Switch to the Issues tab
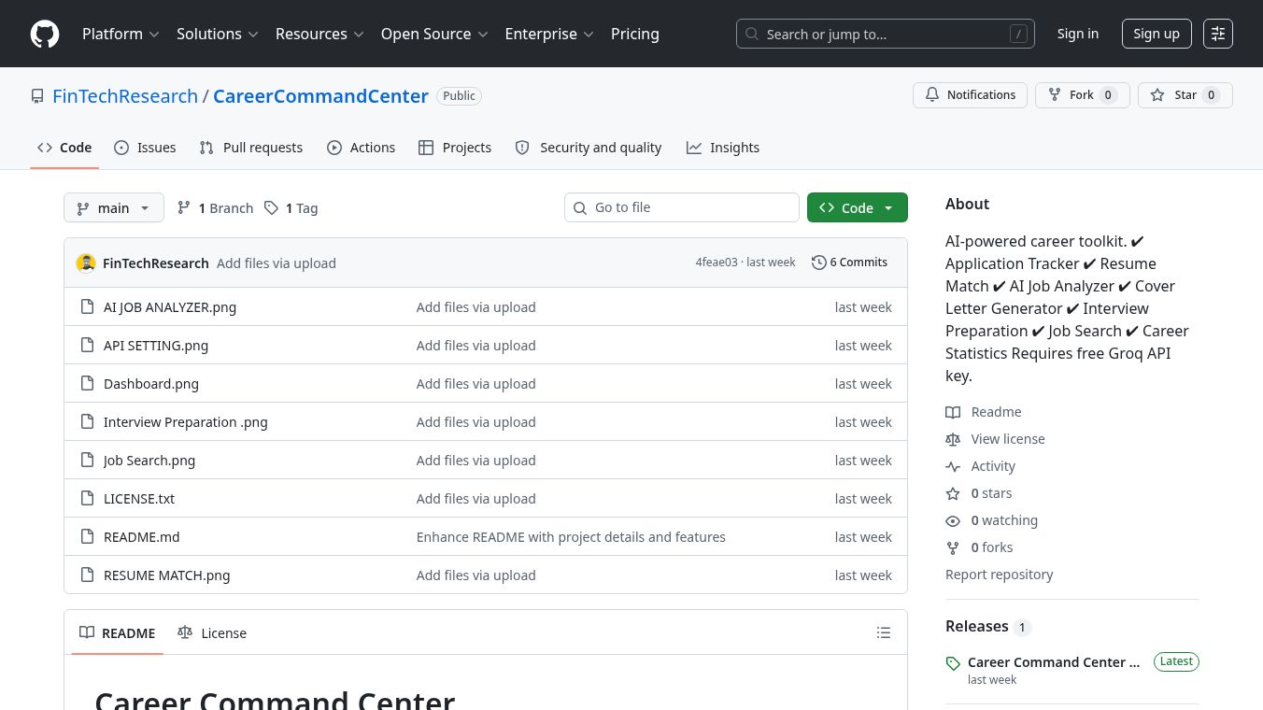This screenshot has width=1263, height=710. tap(145, 148)
